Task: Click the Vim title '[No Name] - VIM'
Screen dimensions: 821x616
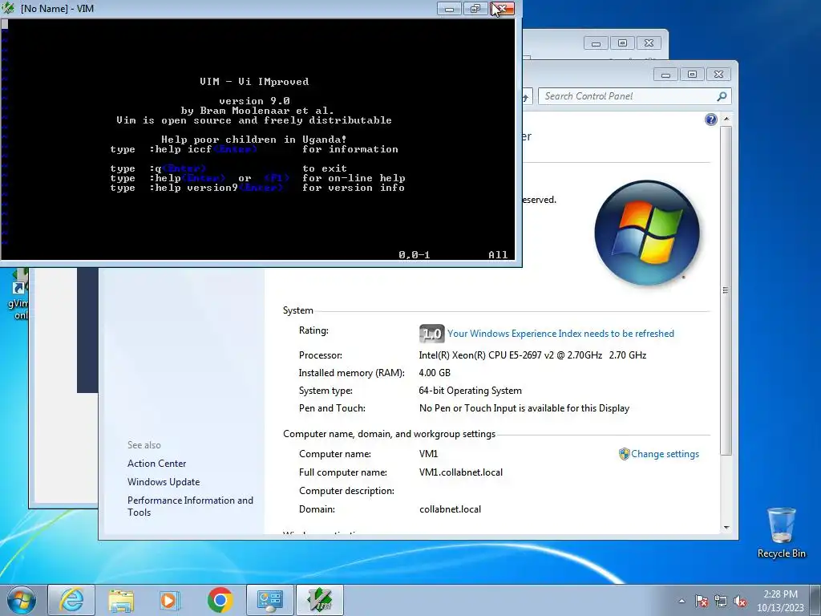Action: 57,9
